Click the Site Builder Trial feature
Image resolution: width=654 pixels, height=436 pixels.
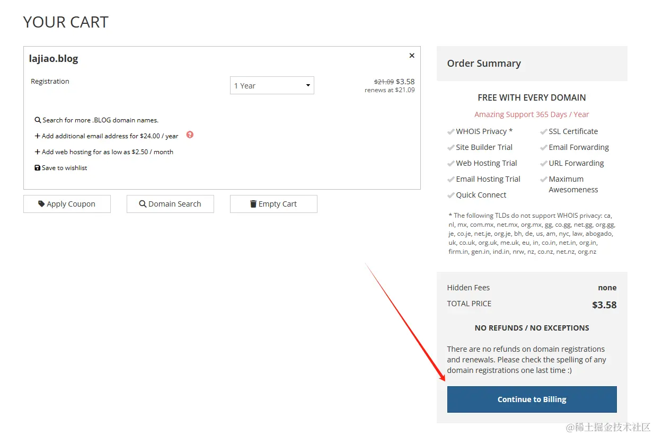[x=484, y=147]
